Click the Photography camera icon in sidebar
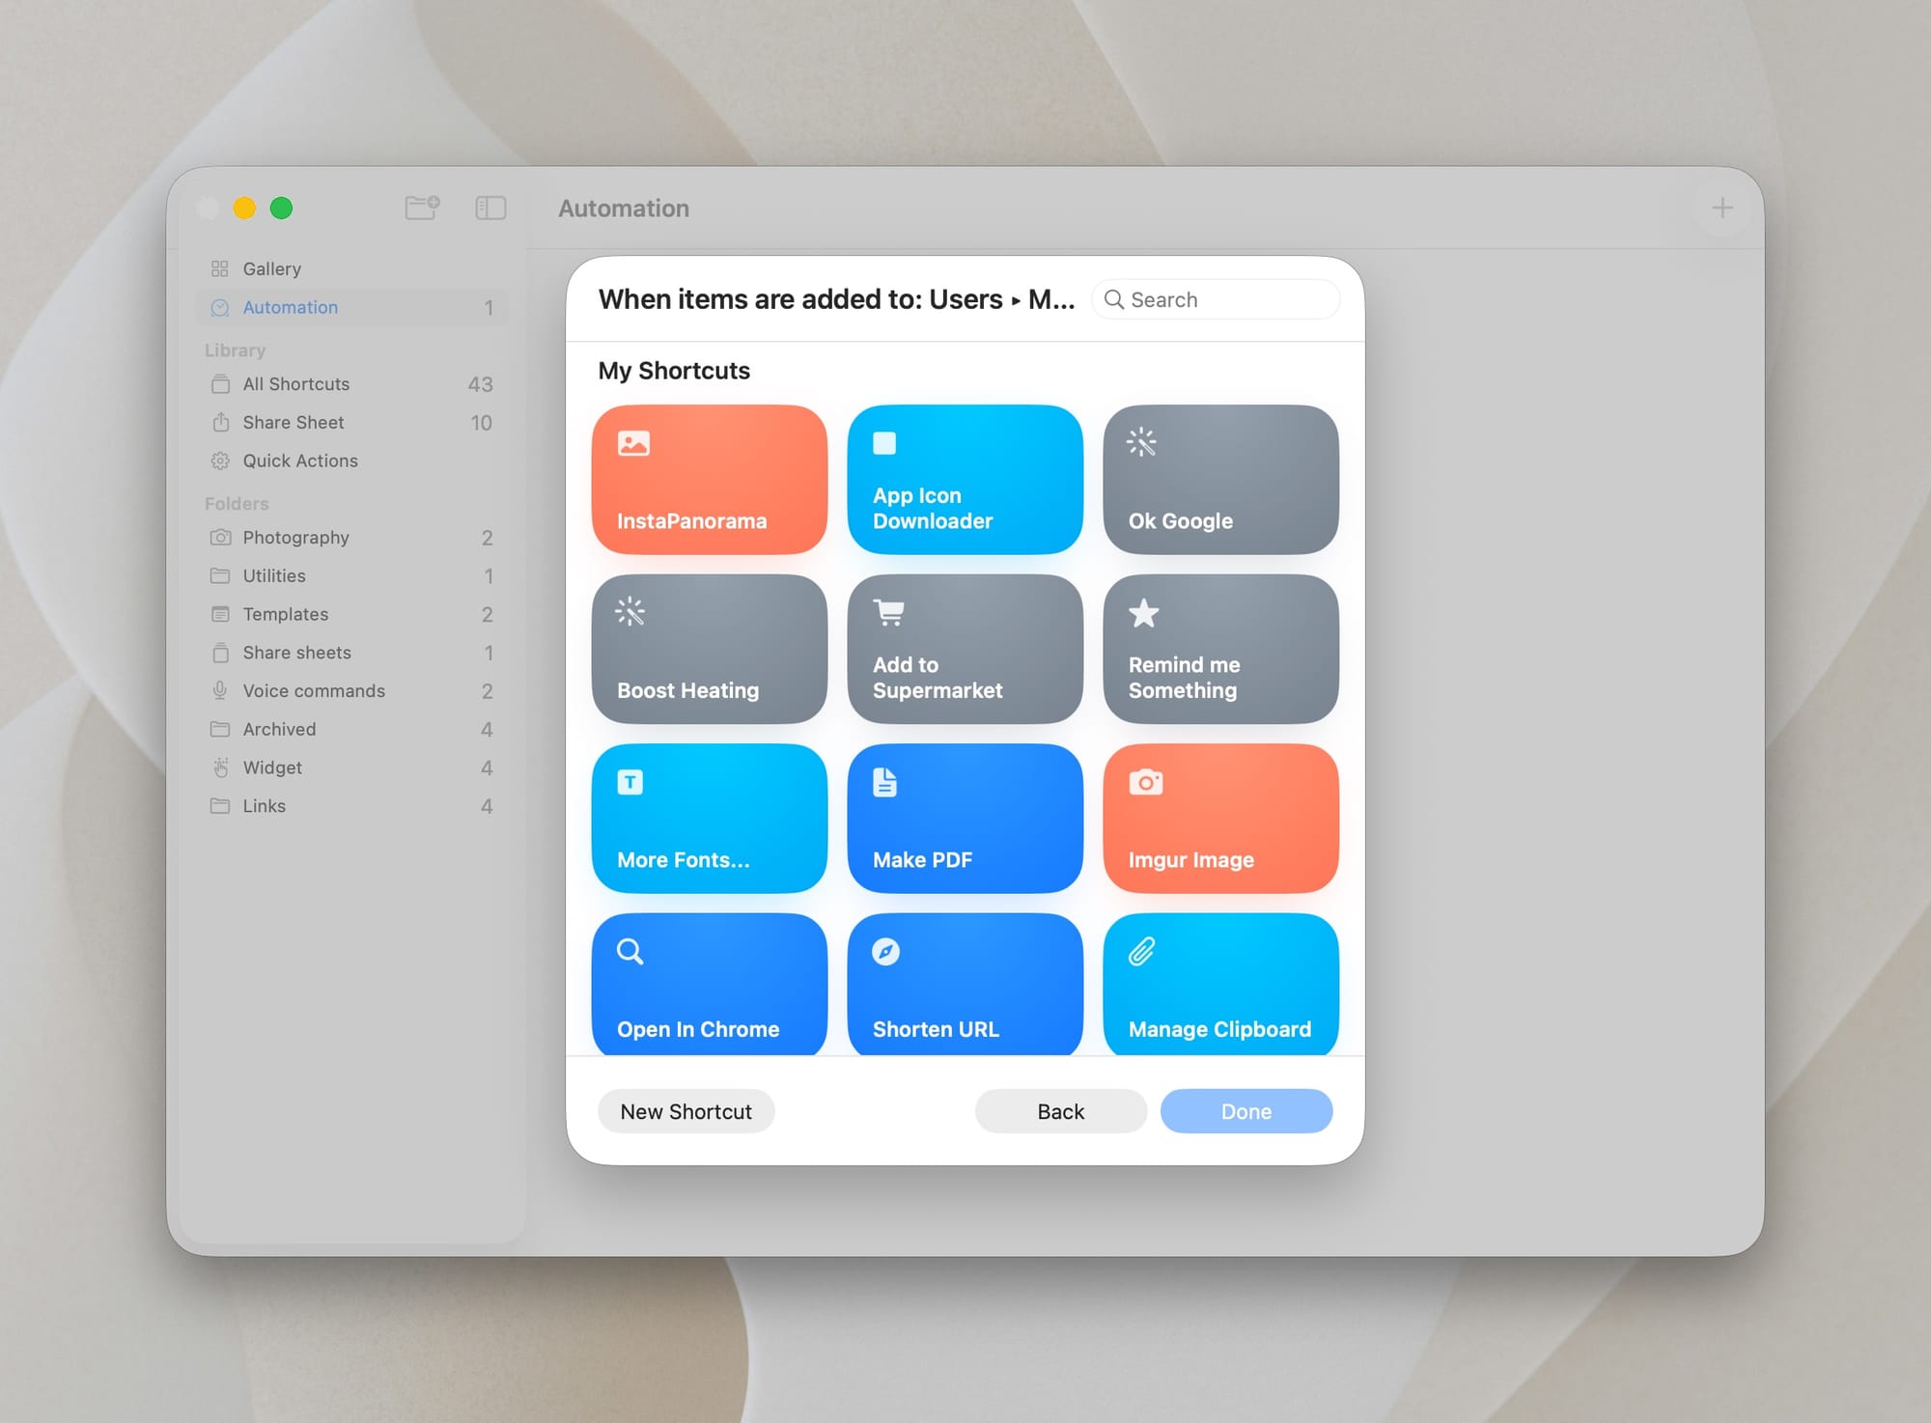This screenshot has width=1931, height=1423. pyautogui.click(x=219, y=537)
